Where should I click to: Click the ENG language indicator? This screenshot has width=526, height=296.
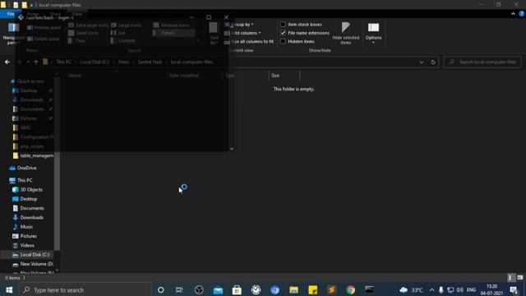point(471,289)
